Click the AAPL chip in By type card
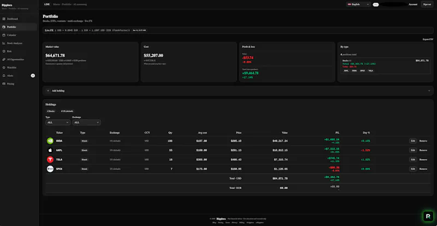437x226 pixels. tap(346, 71)
